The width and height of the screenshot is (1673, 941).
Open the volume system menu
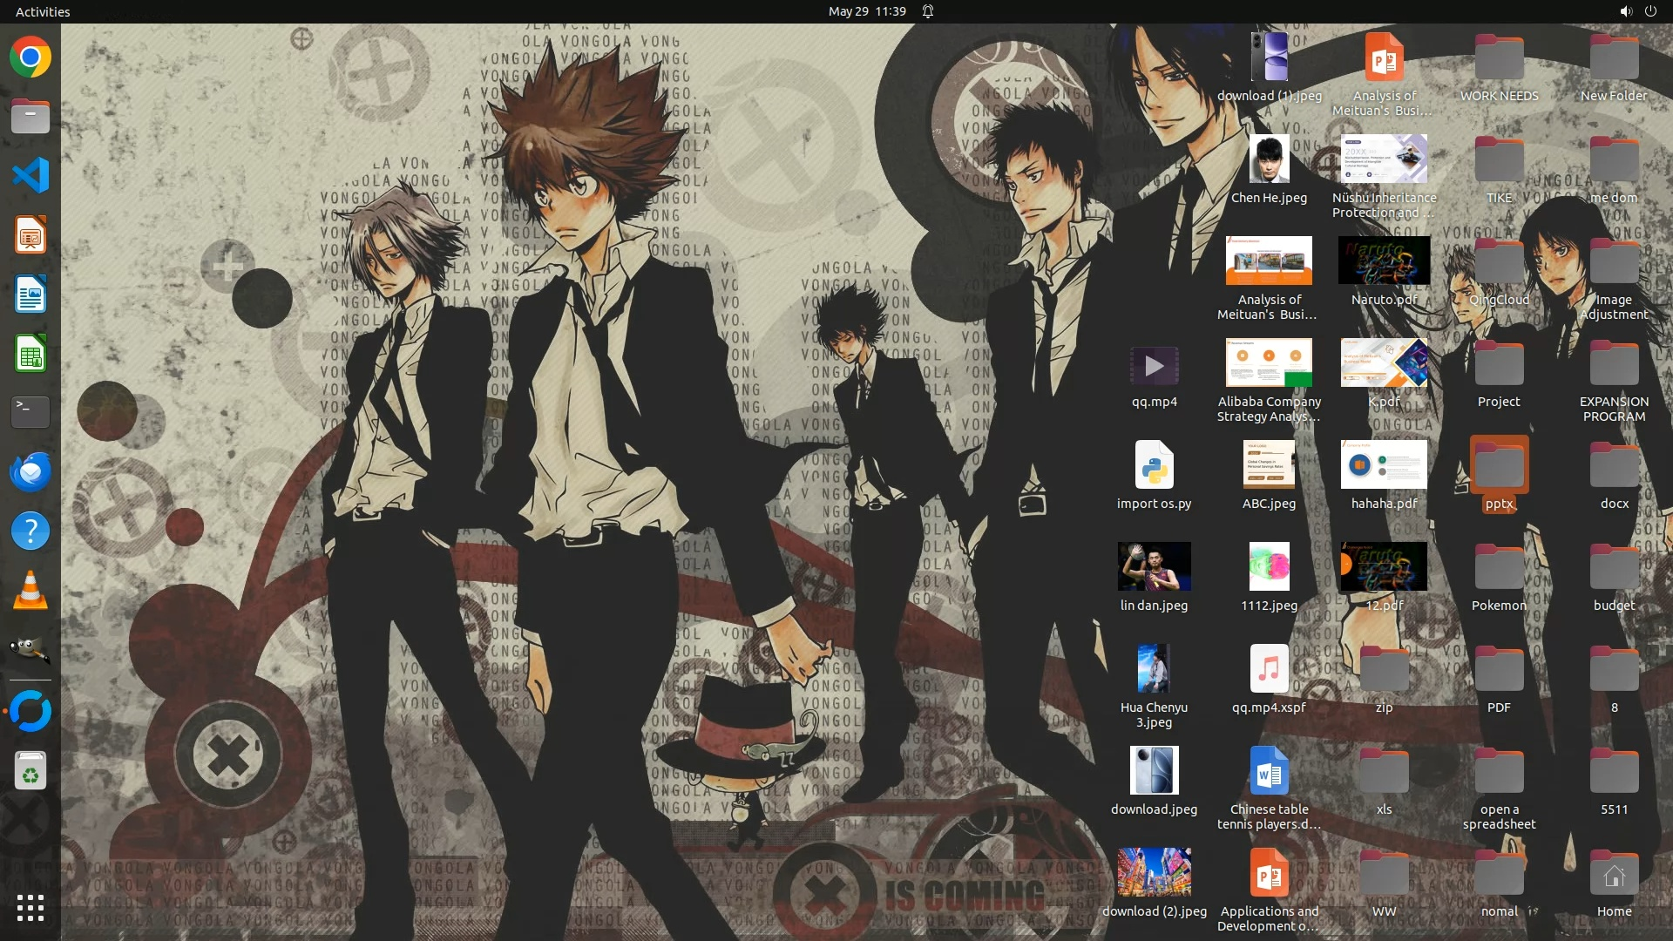(1625, 11)
